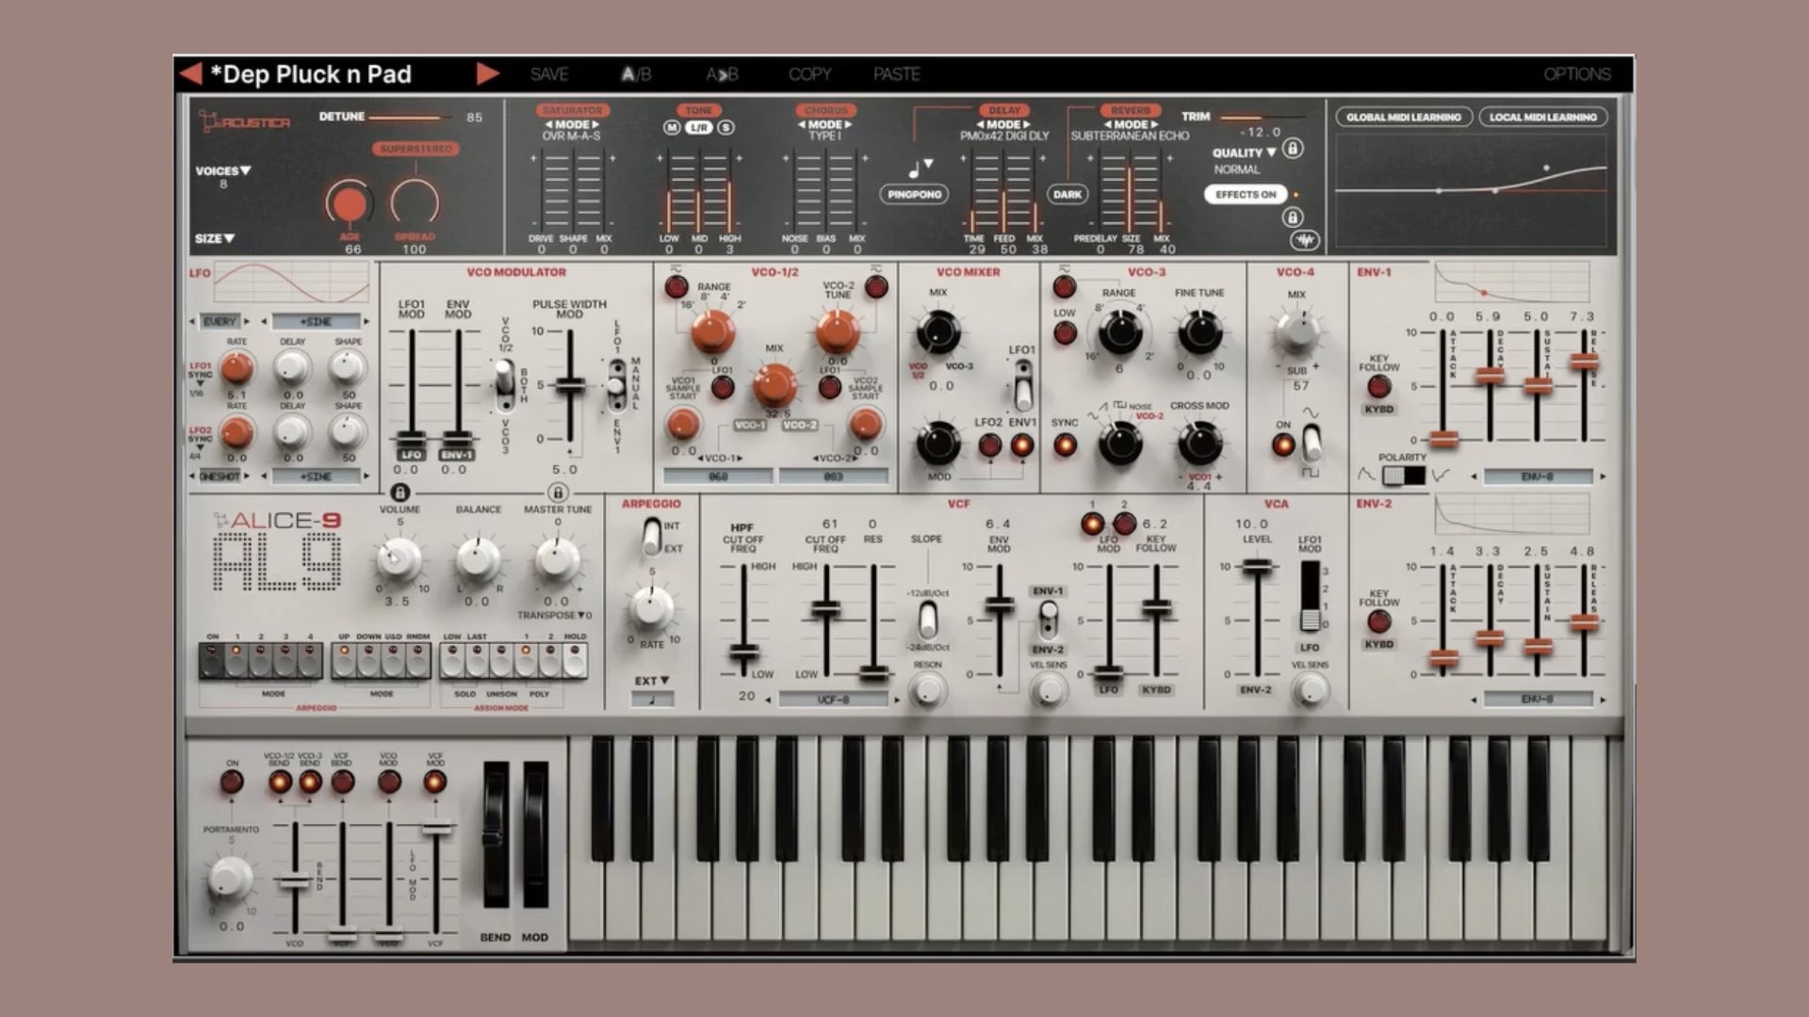Click the next preset red arrow icon
The height and width of the screenshot is (1017, 1809).
487,73
